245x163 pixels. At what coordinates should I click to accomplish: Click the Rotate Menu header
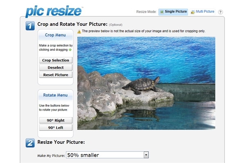[55, 95]
